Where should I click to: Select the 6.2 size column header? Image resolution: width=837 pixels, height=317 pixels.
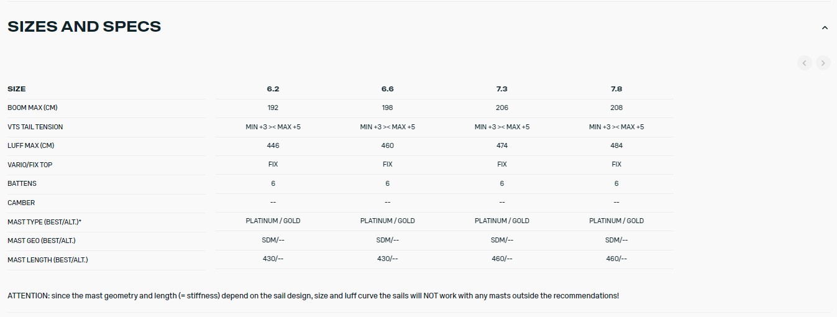[x=273, y=89]
